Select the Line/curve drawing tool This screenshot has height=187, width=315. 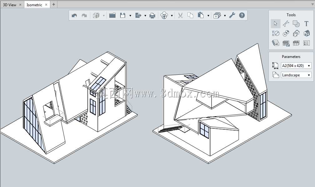tap(286, 24)
